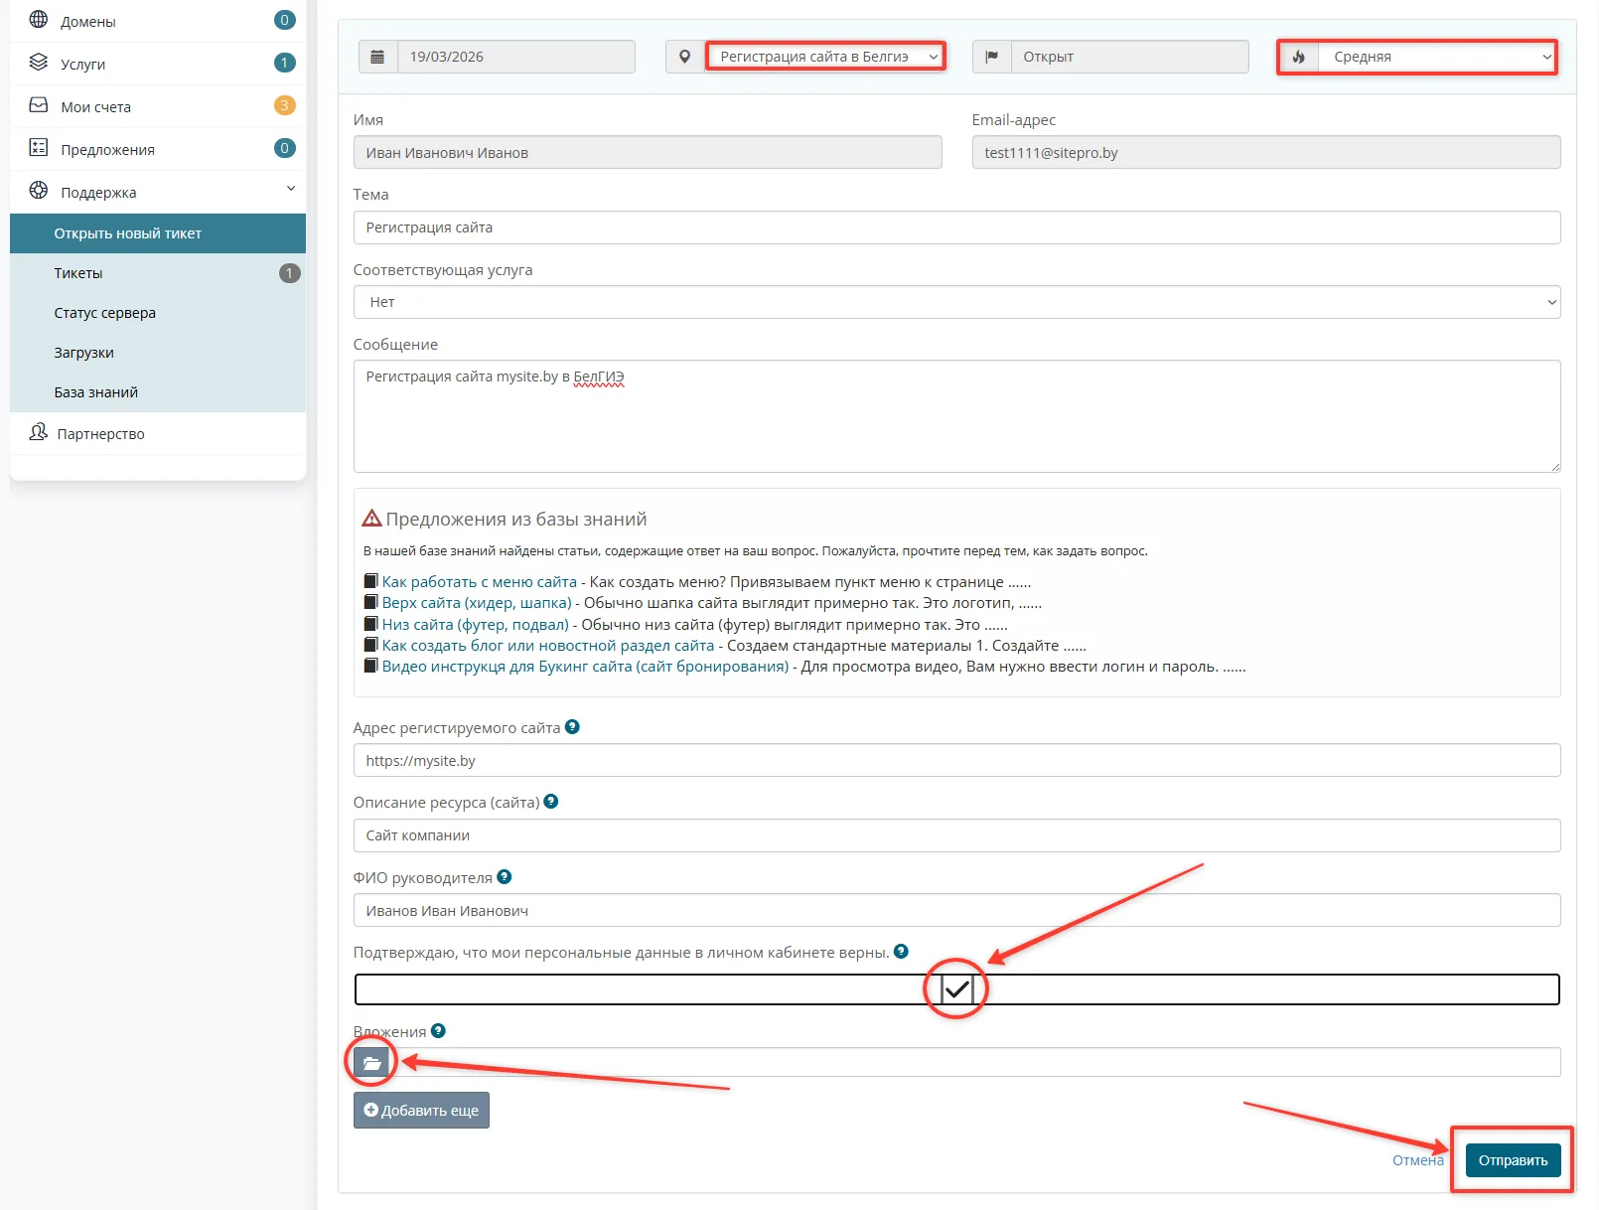Click the folder icon to attach file
This screenshot has width=1599, height=1210.
point(371,1062)
